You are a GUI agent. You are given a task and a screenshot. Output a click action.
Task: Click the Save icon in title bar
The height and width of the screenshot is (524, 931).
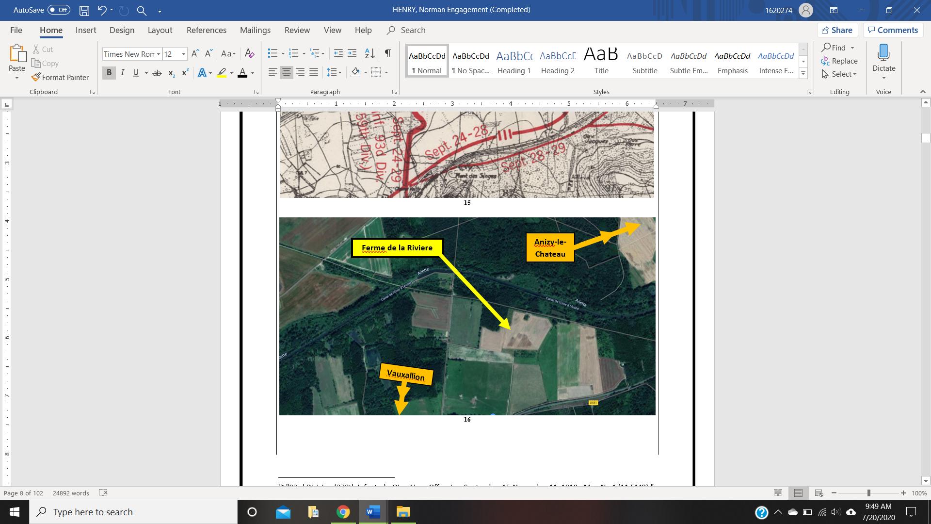[x=84, y=10]
